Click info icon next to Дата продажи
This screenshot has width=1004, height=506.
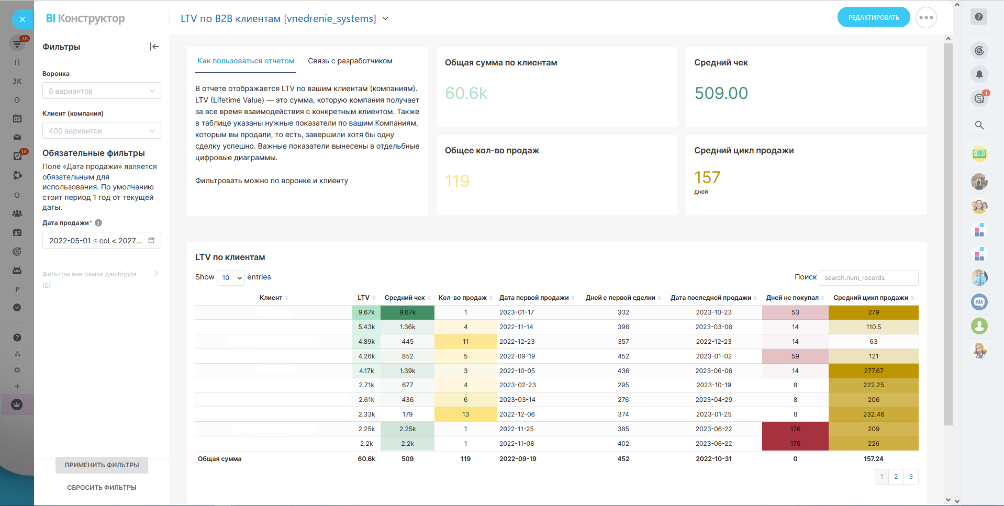tap(98, 223)
